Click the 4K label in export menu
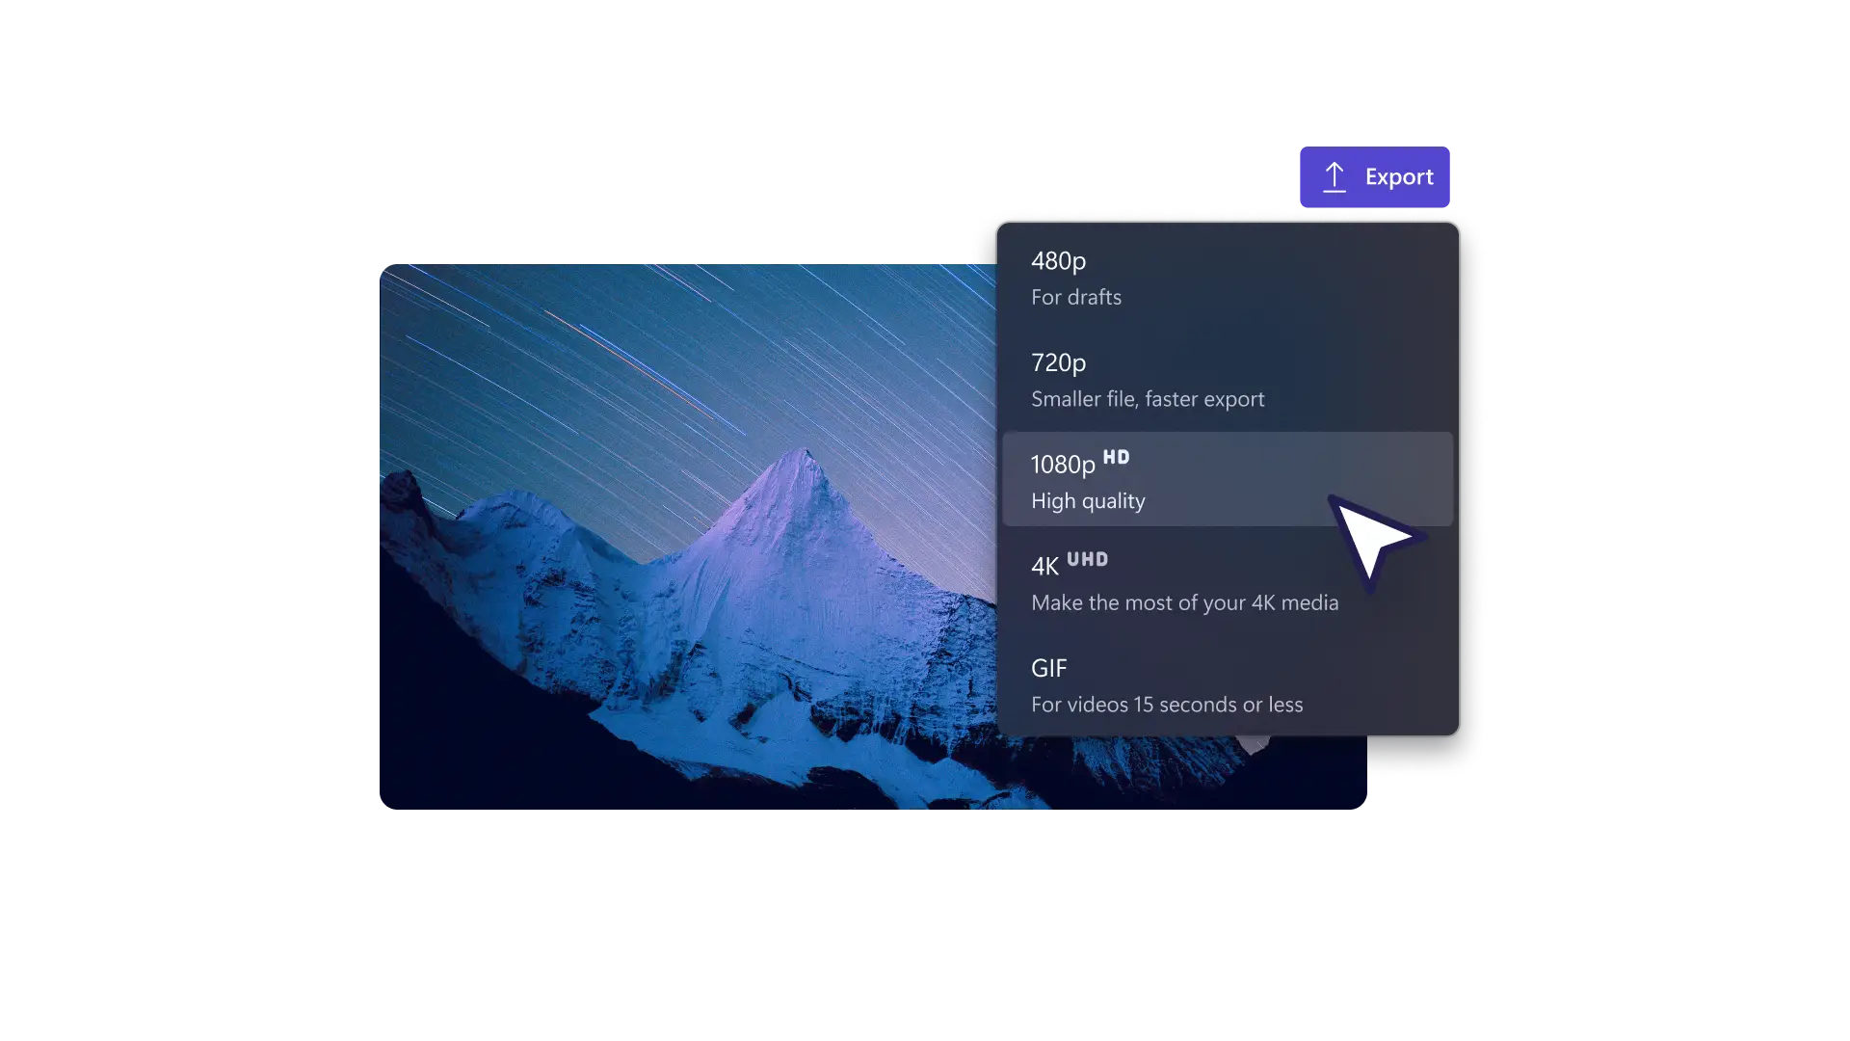Screen dimensions: 1850x1041 tap(1044, 566)
